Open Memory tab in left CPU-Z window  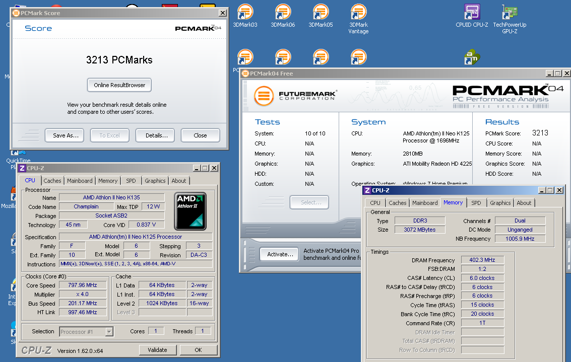click(108, 181)
